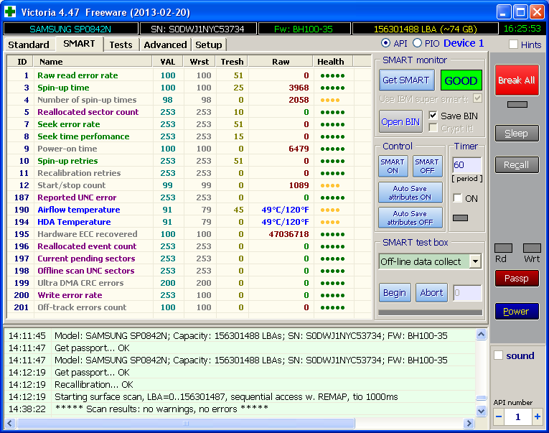
Task: Turn SMART ON in Control panel
Action: (x=393, y=166)
